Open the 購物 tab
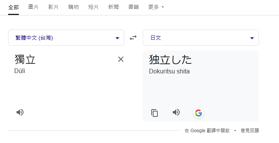Image resolution: width=279 pixels, height=143 pixels. pos(73,7)
